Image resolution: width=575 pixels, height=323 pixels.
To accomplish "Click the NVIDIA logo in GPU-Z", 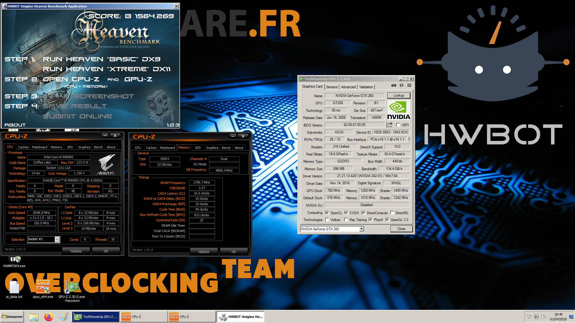I will 399,110.
